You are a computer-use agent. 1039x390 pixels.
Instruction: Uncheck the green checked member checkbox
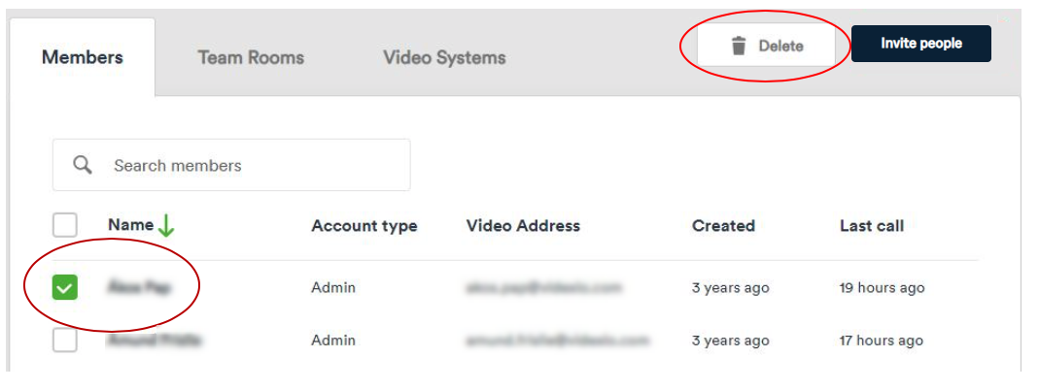65,287
